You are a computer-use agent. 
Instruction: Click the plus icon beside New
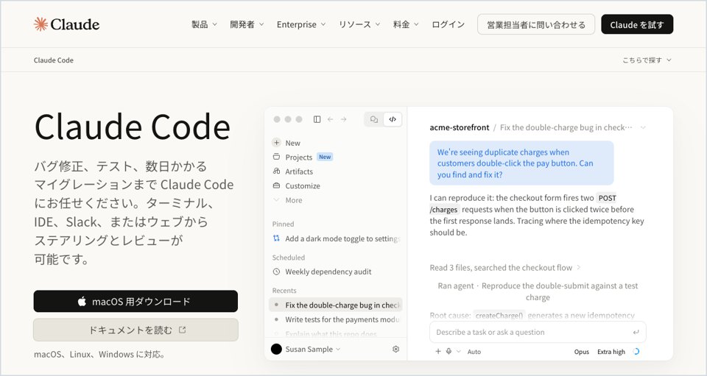tap(276, 143)
